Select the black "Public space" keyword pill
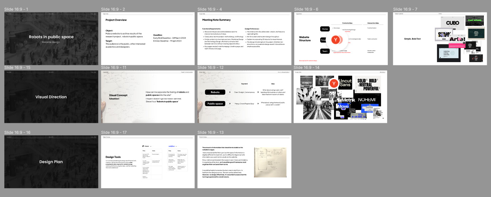Screen dimensions: 491x197 click(215, 104)
